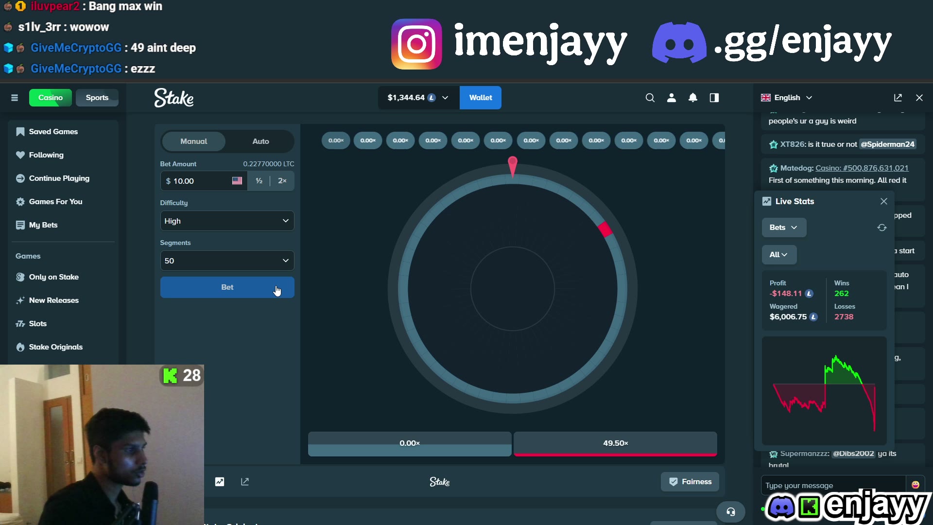The height and width of the screenshot is (525, 933).
Task: Select the 49.50× multiplier payout bar
Action: coord(615,443)
